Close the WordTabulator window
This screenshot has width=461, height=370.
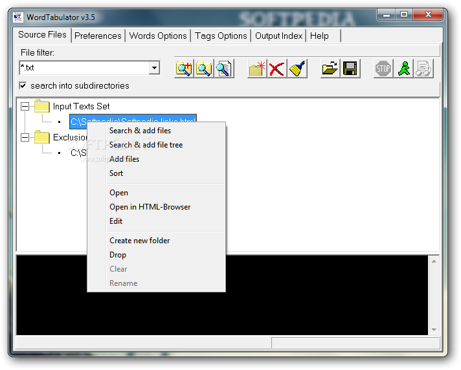428,15
